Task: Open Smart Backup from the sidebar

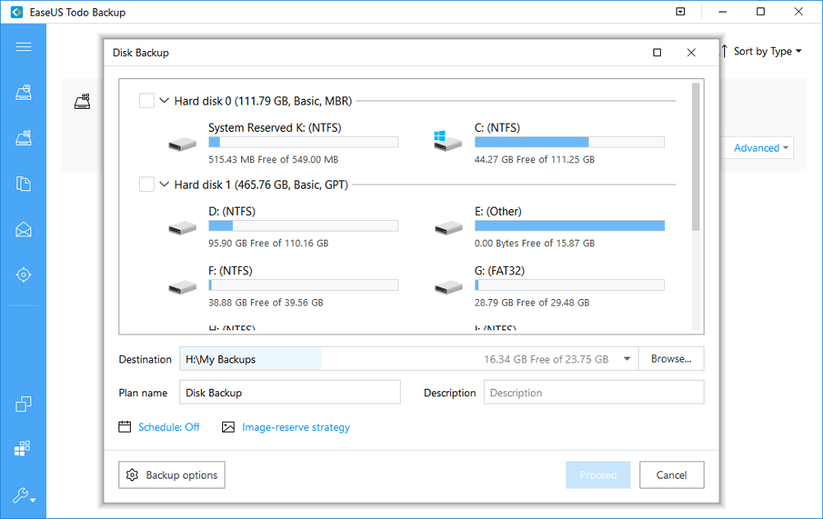Action: click(23, 274)
